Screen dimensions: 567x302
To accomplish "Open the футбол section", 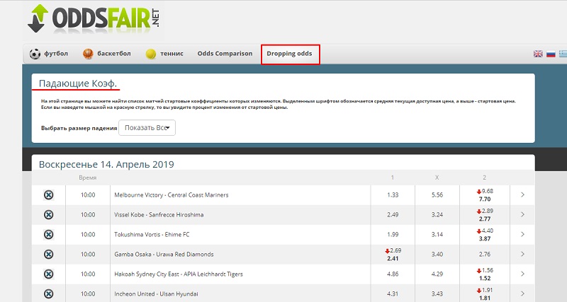I will (48, 54).
